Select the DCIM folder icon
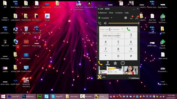 point(163,30)
